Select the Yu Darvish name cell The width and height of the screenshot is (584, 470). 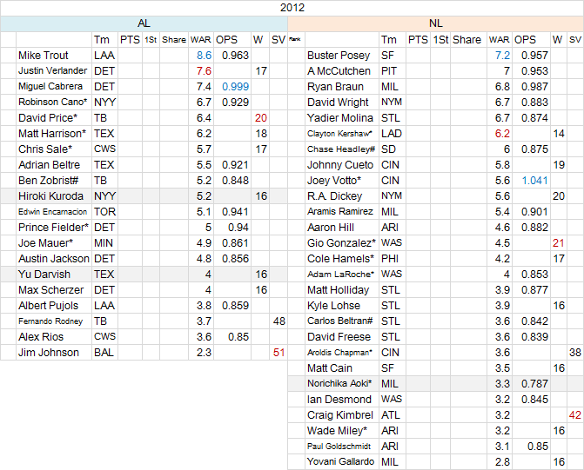[54, 274]
